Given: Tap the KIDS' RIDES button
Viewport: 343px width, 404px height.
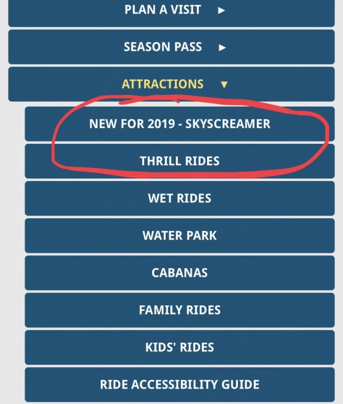Looking at the screenshot, I should (x=180, y=347).
